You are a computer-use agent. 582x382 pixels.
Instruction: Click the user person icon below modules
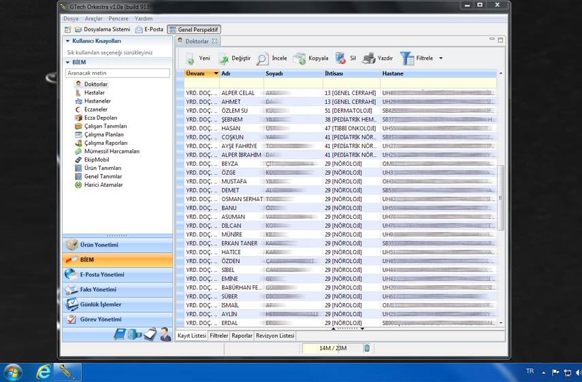(x=165, y=334)
